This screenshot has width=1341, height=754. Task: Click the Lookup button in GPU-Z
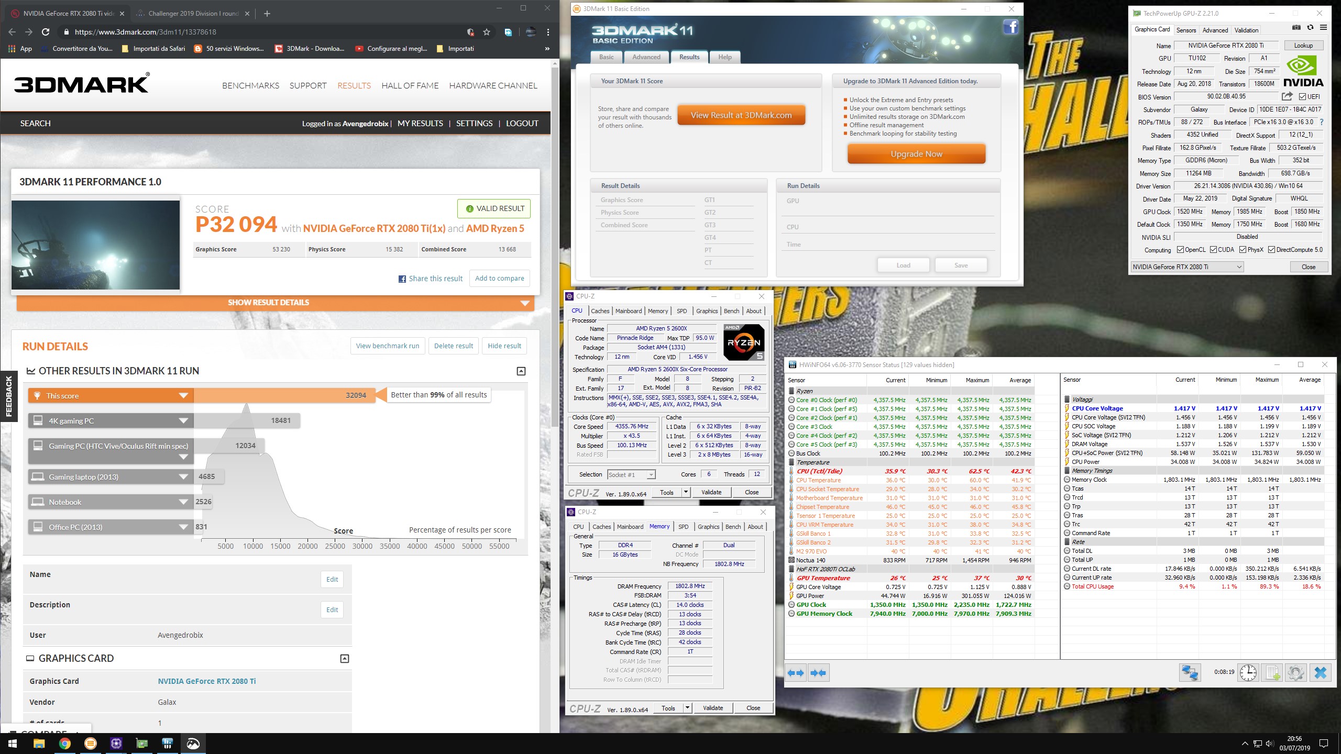1303,46
